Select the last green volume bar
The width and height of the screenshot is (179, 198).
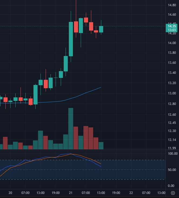coord(101,146)
